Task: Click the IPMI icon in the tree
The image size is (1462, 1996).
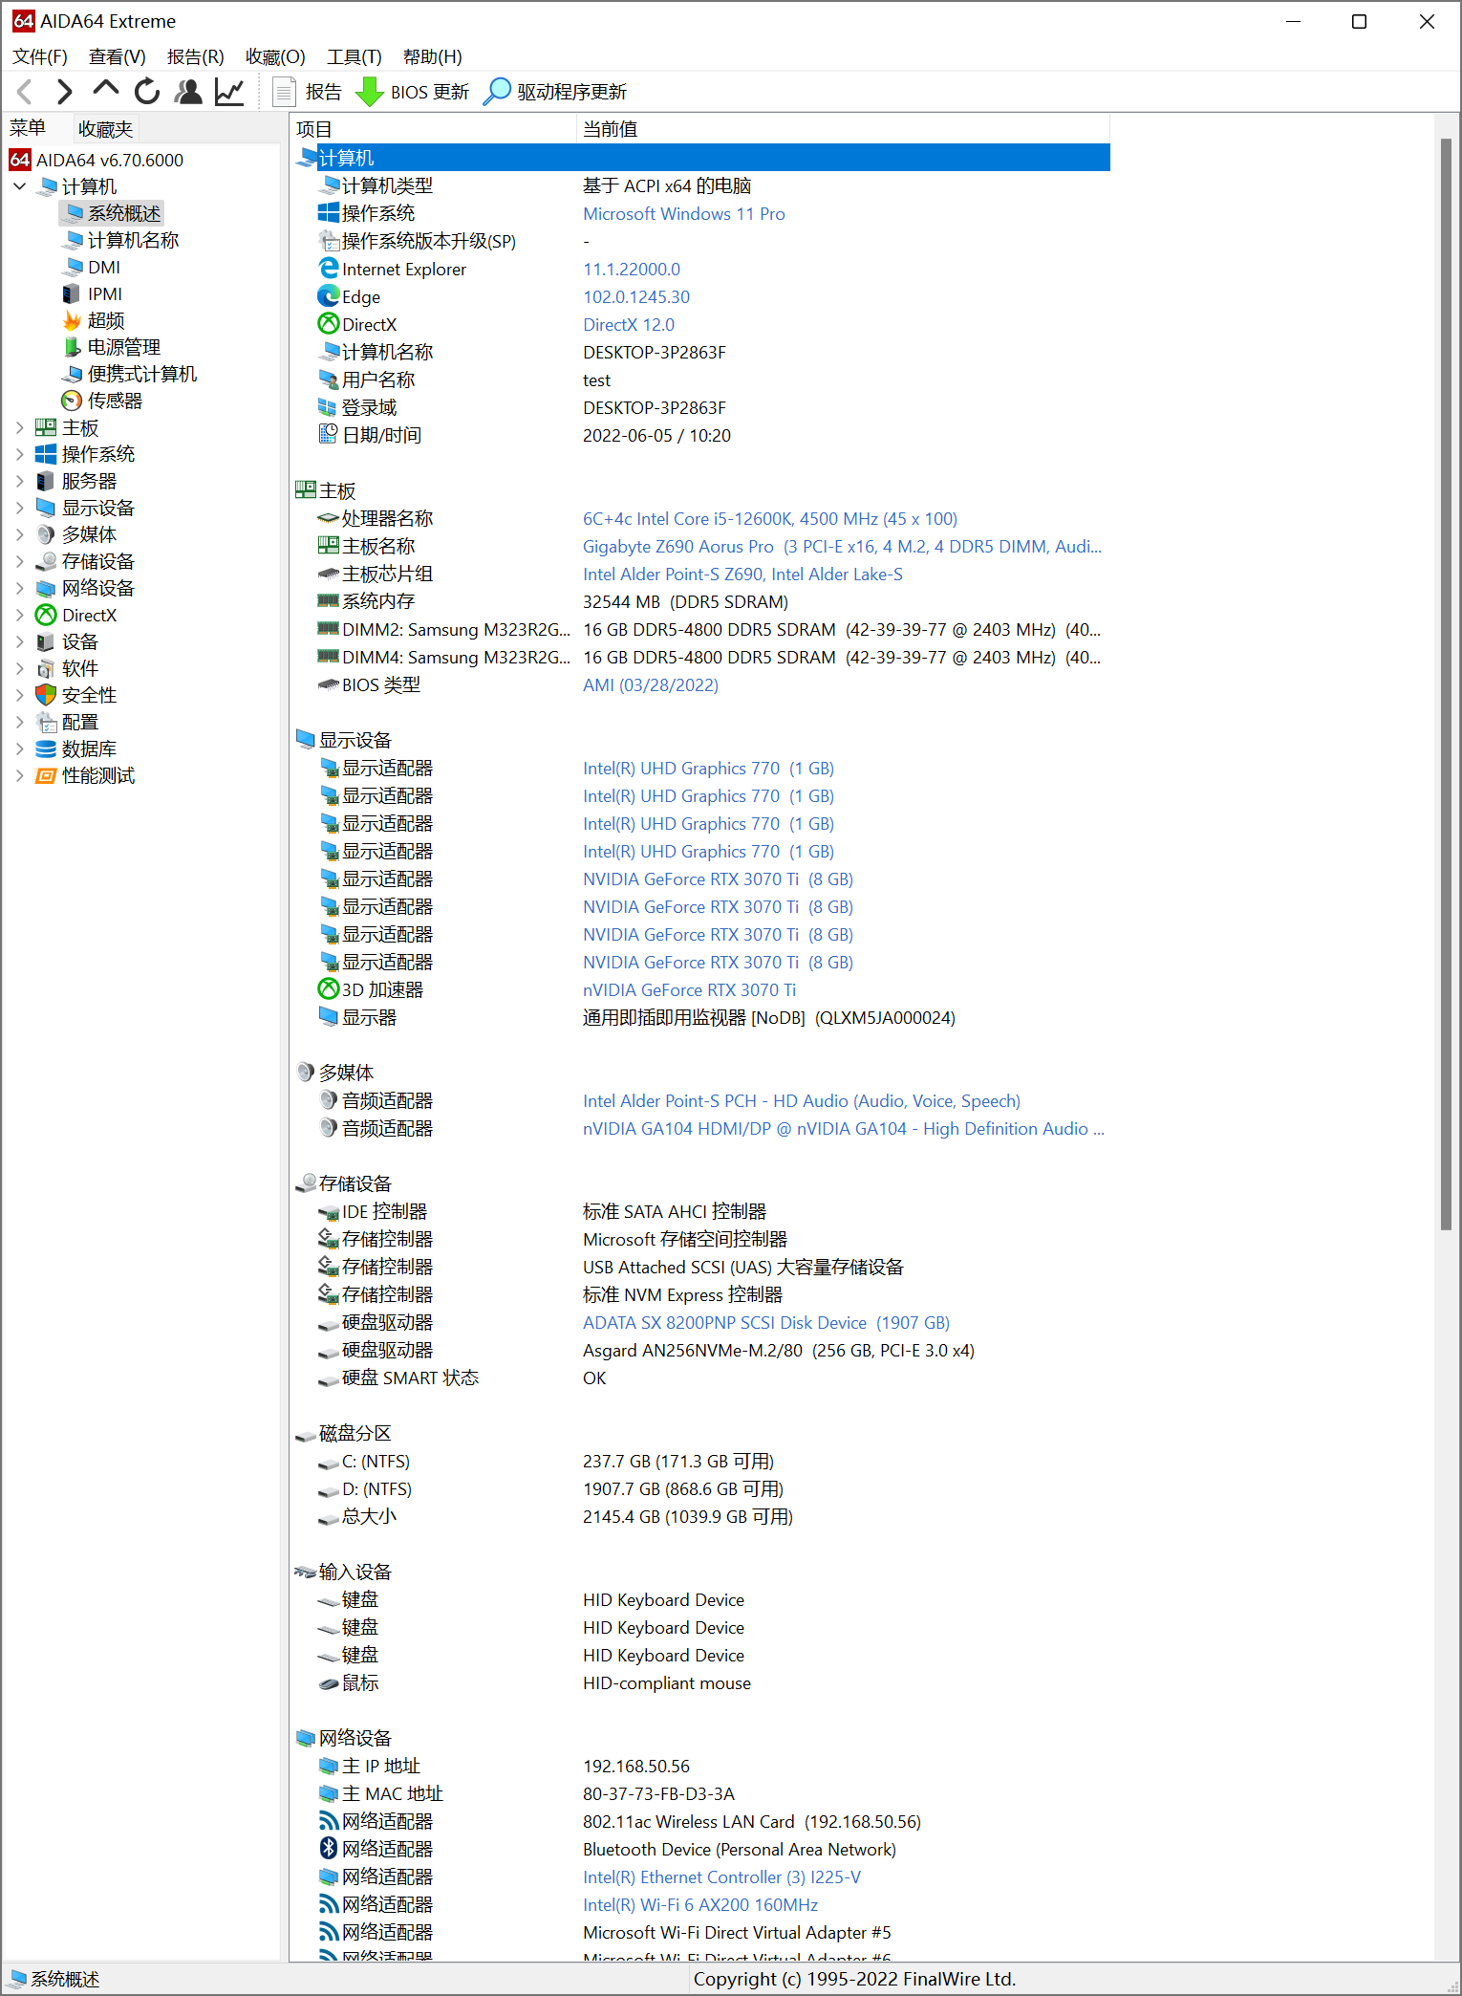Action: pyautogui.click(x=72, y=293)
